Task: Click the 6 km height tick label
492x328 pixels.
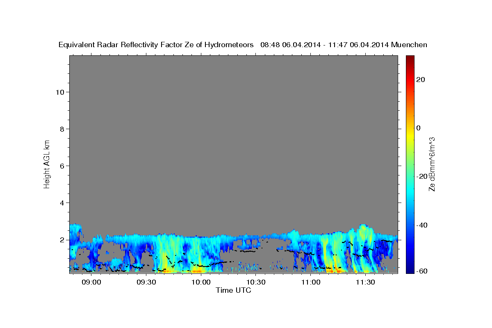Action: pyautogui.click(x=62, y=166)
